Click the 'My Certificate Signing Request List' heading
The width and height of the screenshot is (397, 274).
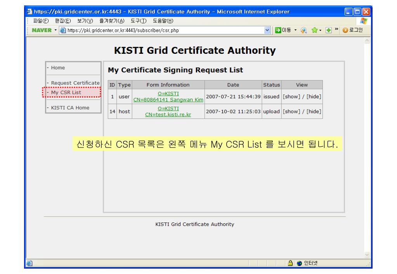tap(175, 70)
